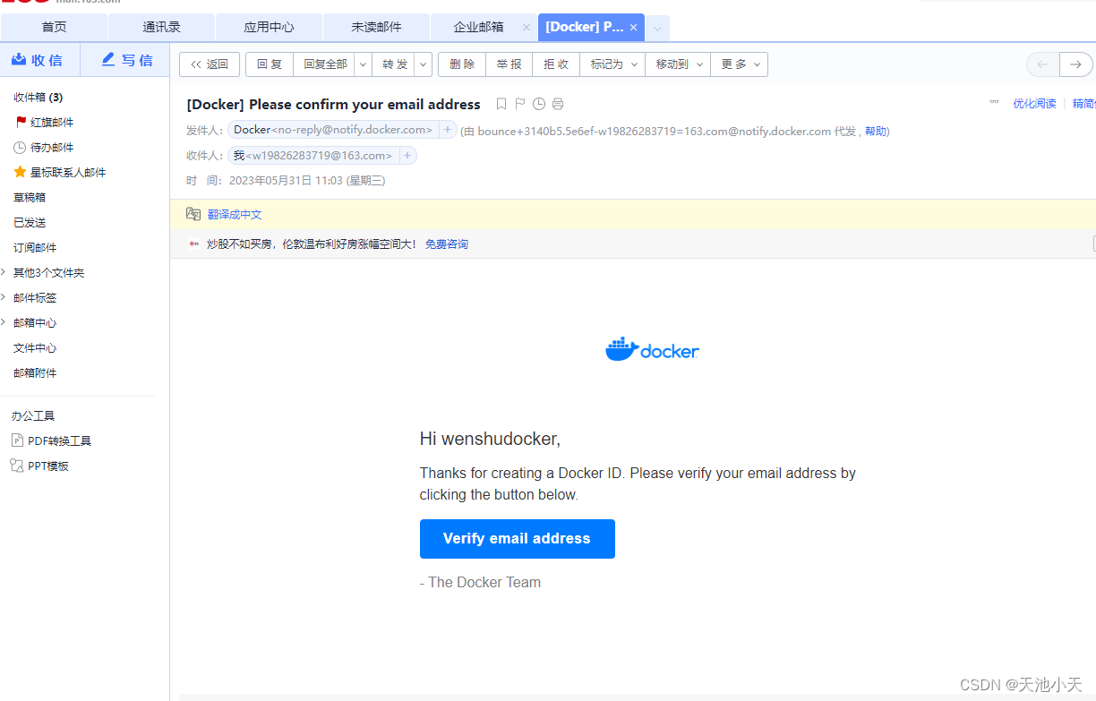Click the Verify email address button
1096x701 pixels.
pyautogui.click(x=517, y=538)
